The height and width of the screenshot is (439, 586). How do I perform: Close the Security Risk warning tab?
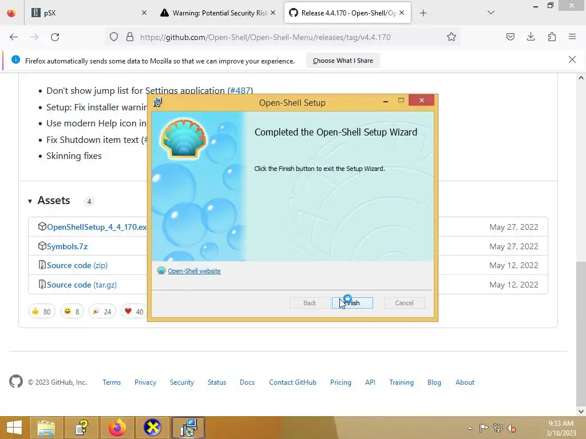click(273, 13)
